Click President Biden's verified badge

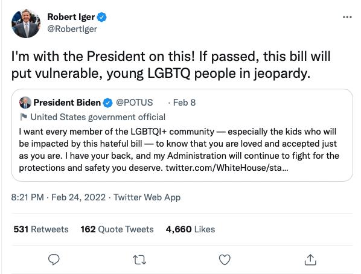[x=107, y=103]
